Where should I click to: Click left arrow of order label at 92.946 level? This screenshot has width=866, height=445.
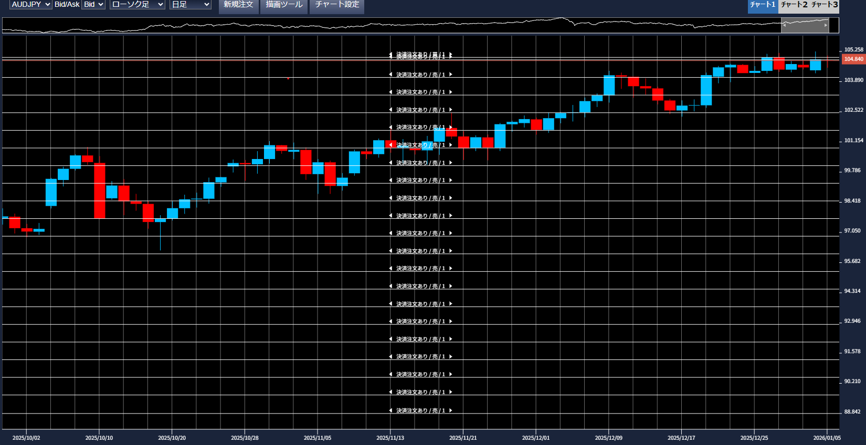coord(390,321)
